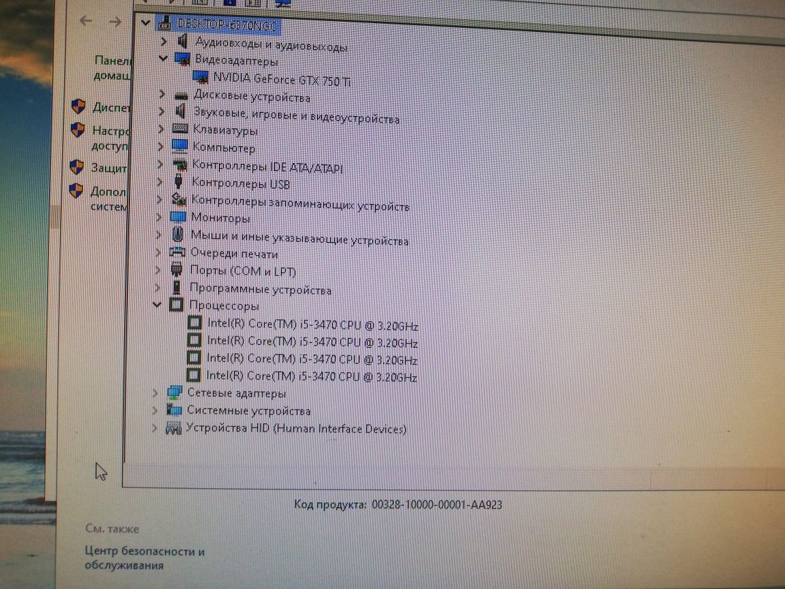The width and height of the screenshot is (785, 589).
Task: Click the port connector icon of Порты (COM и LPT)
Action: [x=176, y=269]
